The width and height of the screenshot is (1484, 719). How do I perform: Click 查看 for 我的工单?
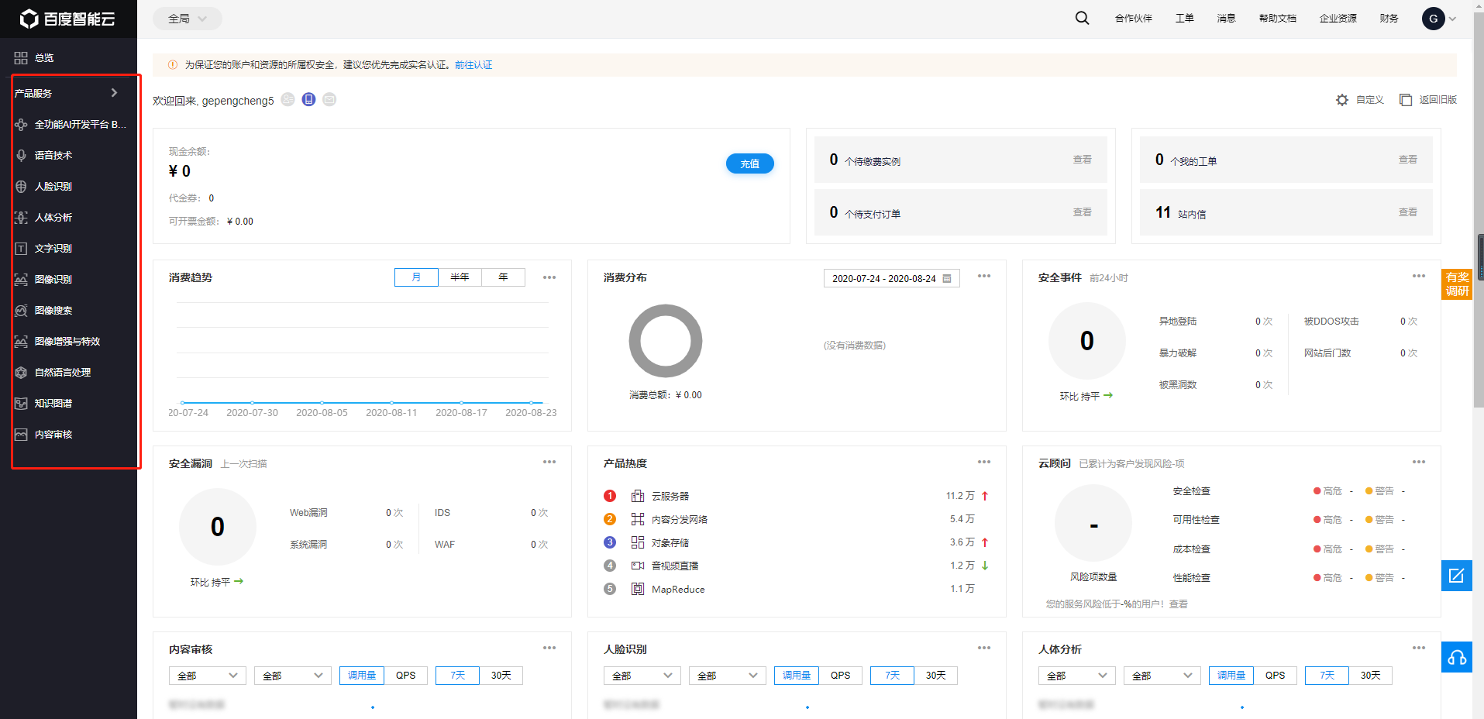pos(1408,160)
